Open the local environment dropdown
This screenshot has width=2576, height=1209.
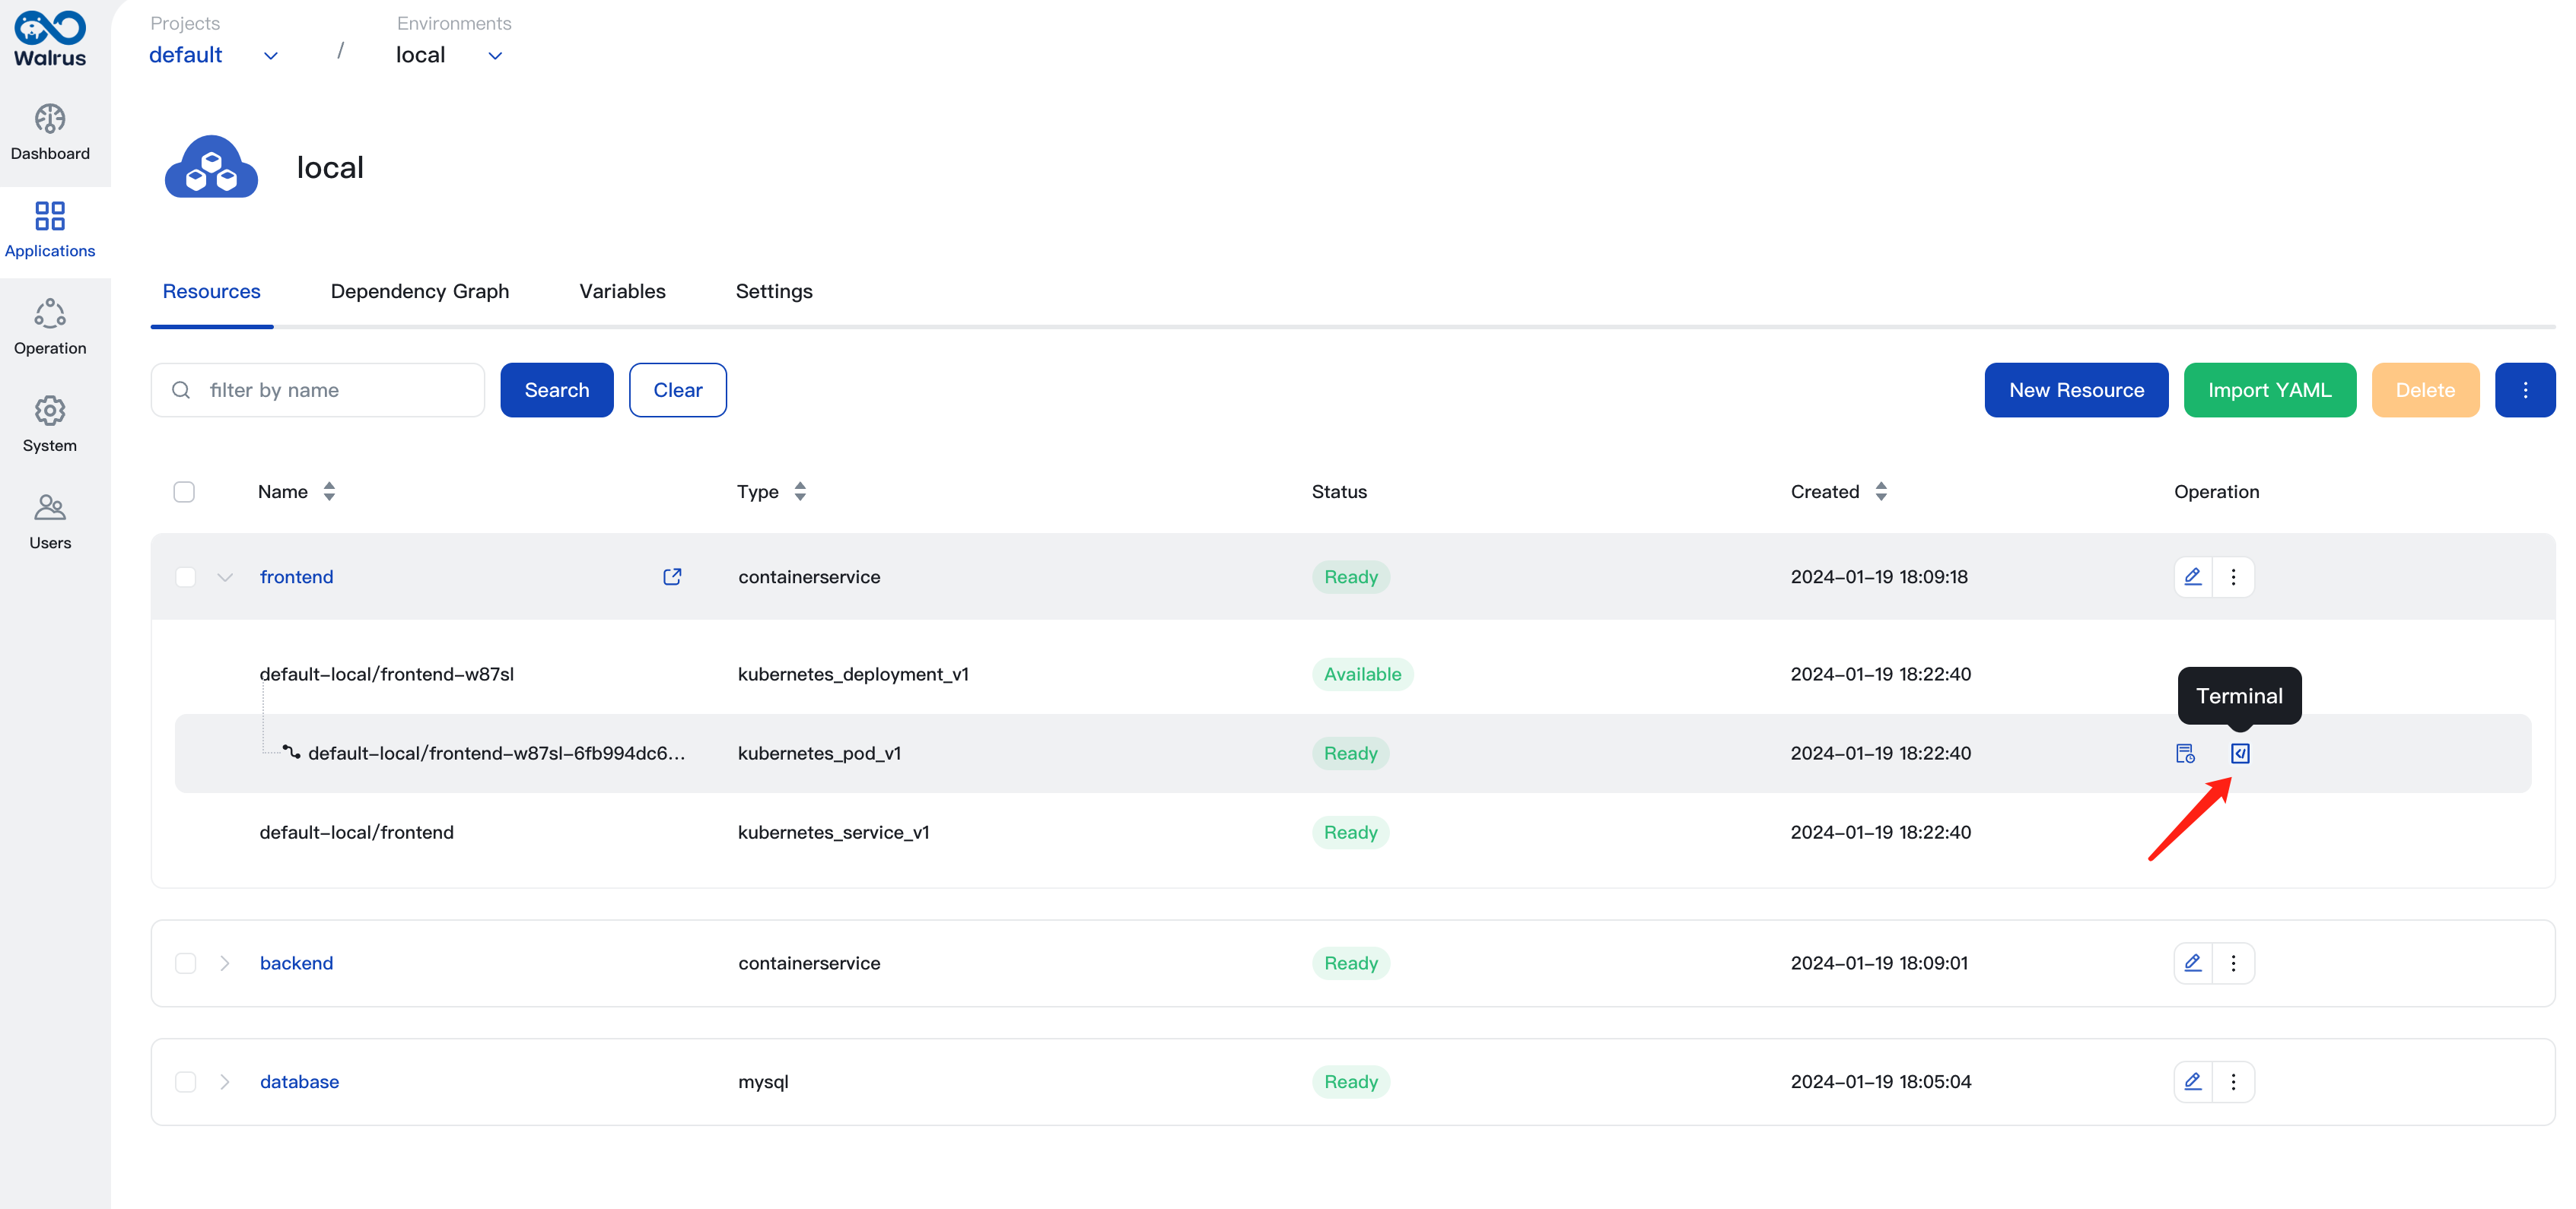pos(449,55)
